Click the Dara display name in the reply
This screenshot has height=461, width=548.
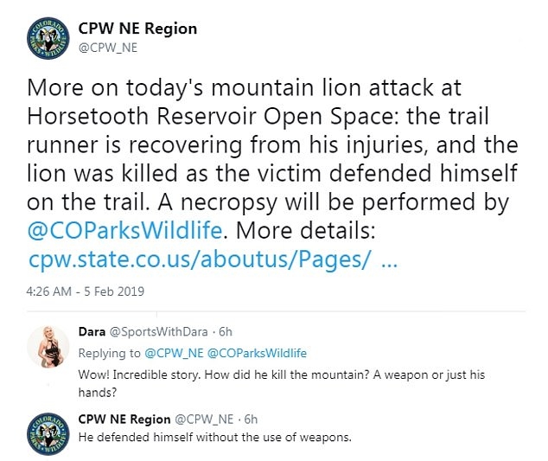tap(91, 331)
